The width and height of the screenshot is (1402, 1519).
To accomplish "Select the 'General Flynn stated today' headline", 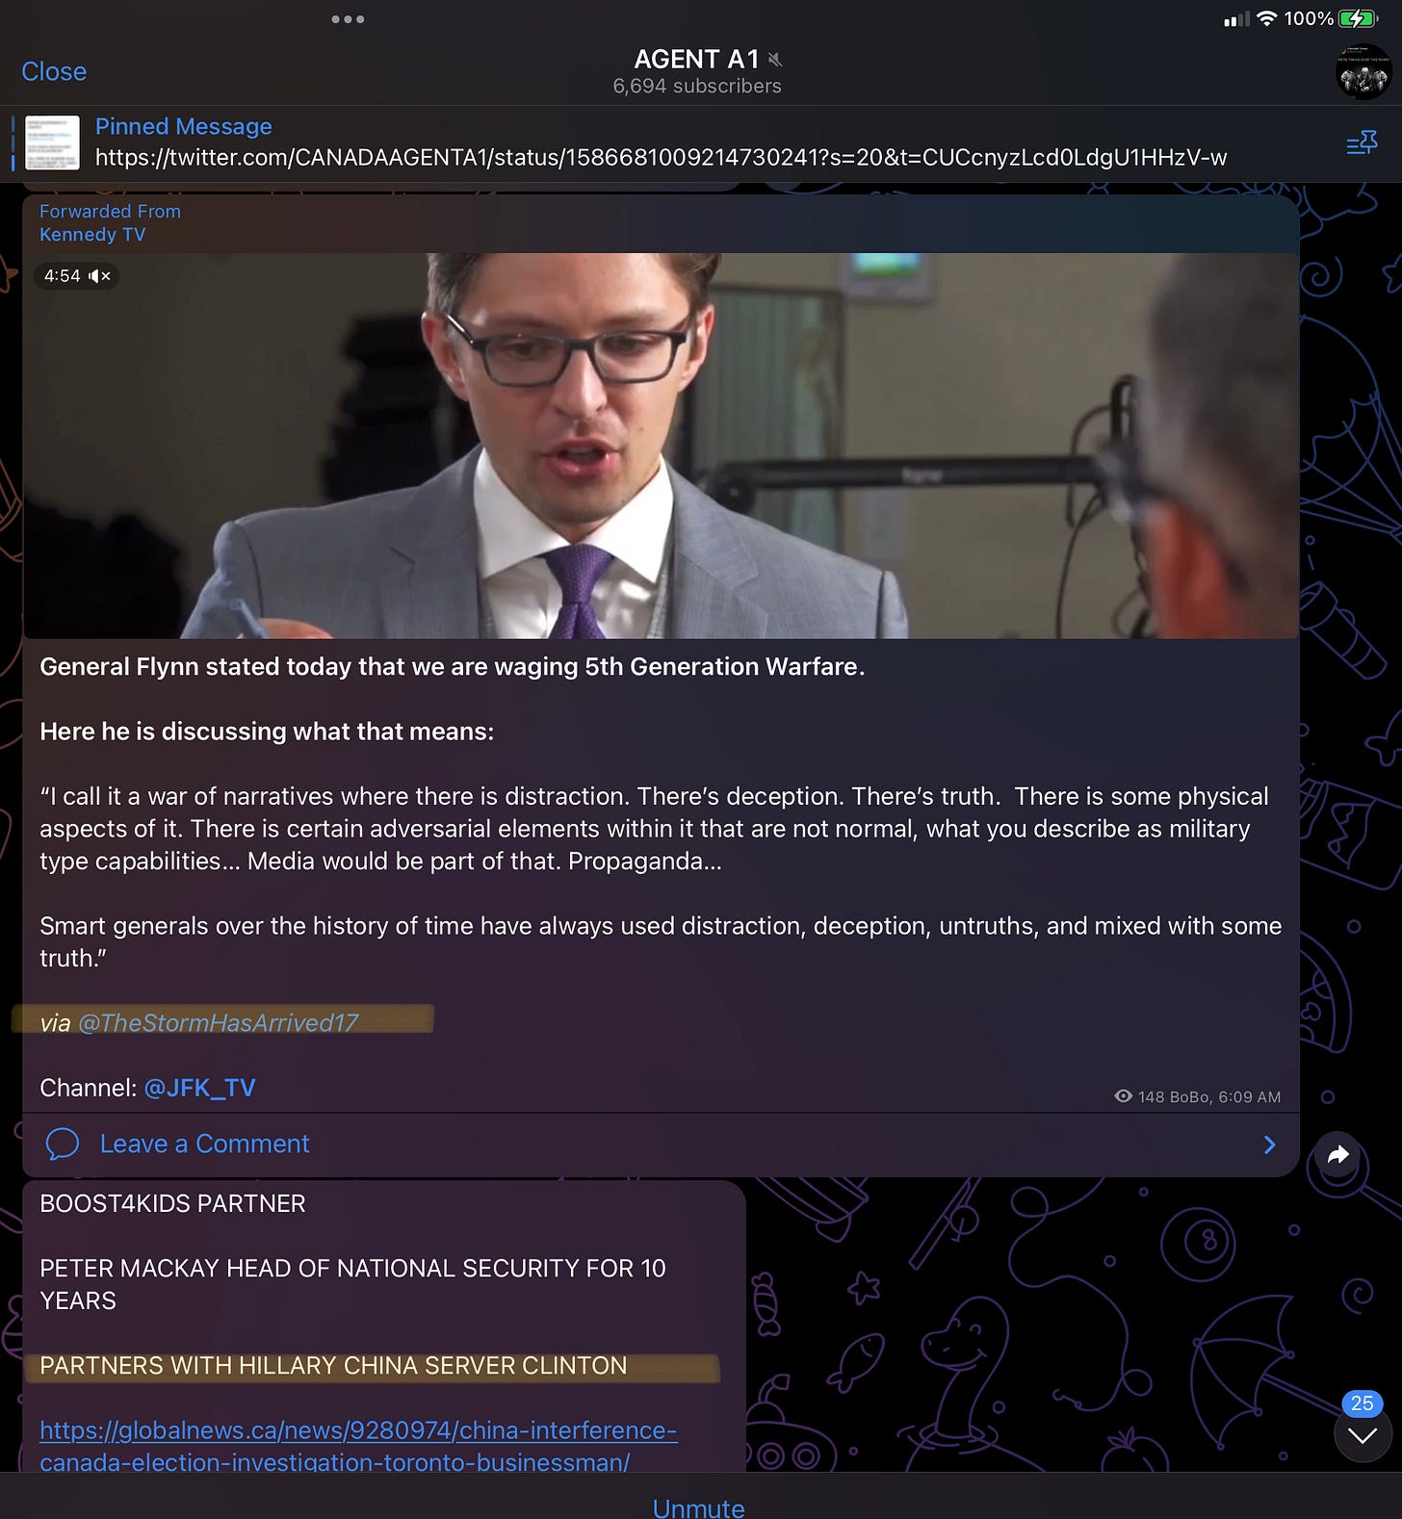I will pos(452,666).
